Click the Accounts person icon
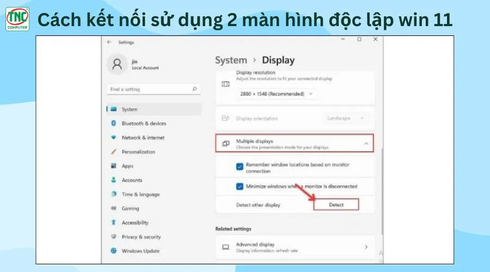The width and height of the screenshot is (490, 272). tap(113, 180)
